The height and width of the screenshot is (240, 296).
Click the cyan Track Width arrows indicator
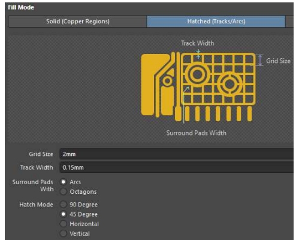(198, 55)
